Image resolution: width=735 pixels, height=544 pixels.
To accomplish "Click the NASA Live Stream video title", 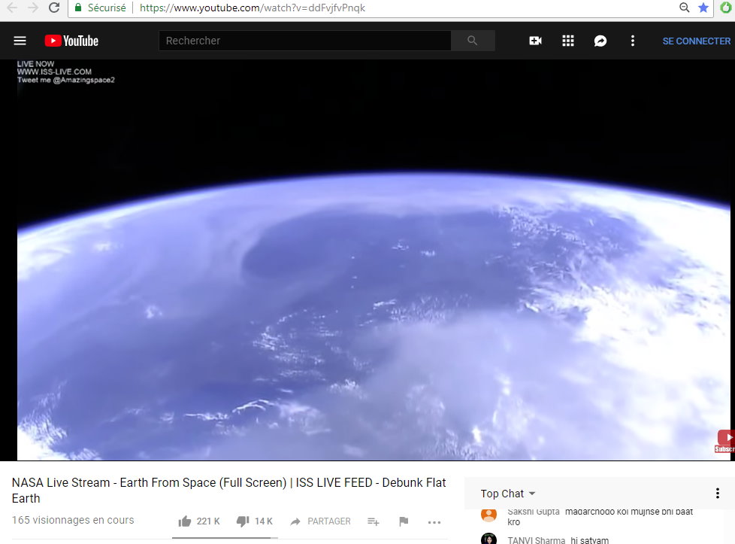I will 228,491.
